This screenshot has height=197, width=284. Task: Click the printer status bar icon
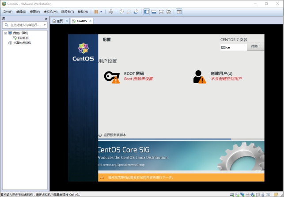point(247,195)
